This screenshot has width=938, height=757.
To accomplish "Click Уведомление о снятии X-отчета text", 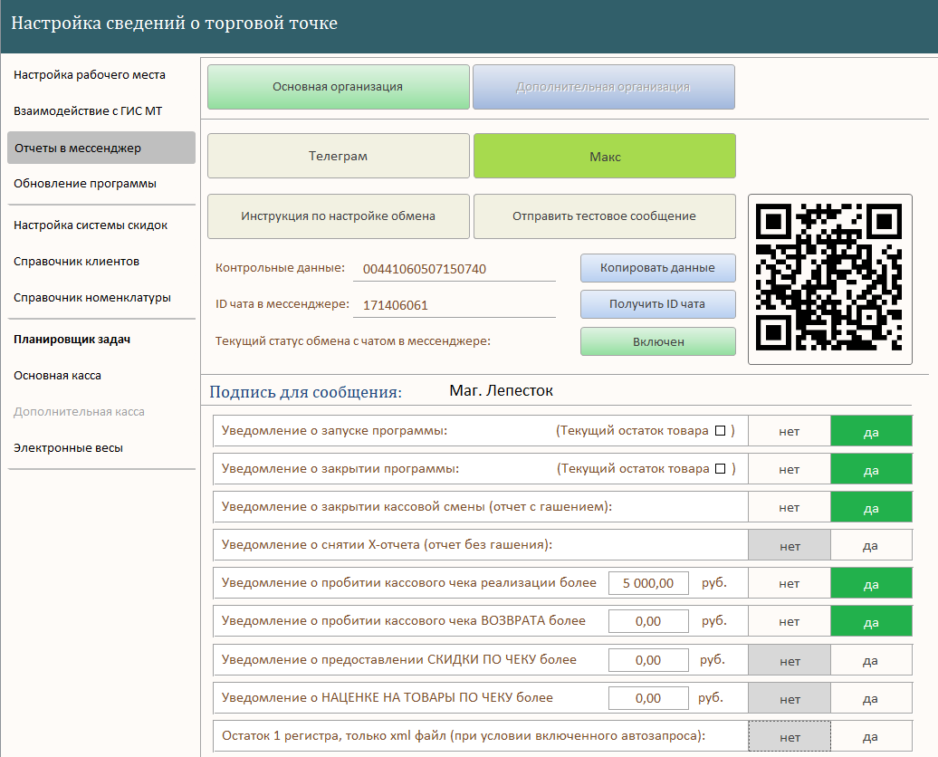I will pos(387,544).
